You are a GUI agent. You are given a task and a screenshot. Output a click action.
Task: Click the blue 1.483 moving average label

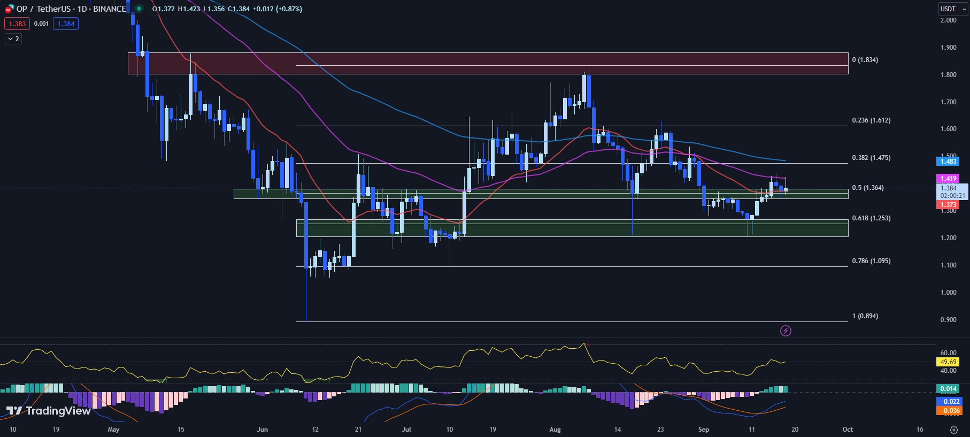948,162
